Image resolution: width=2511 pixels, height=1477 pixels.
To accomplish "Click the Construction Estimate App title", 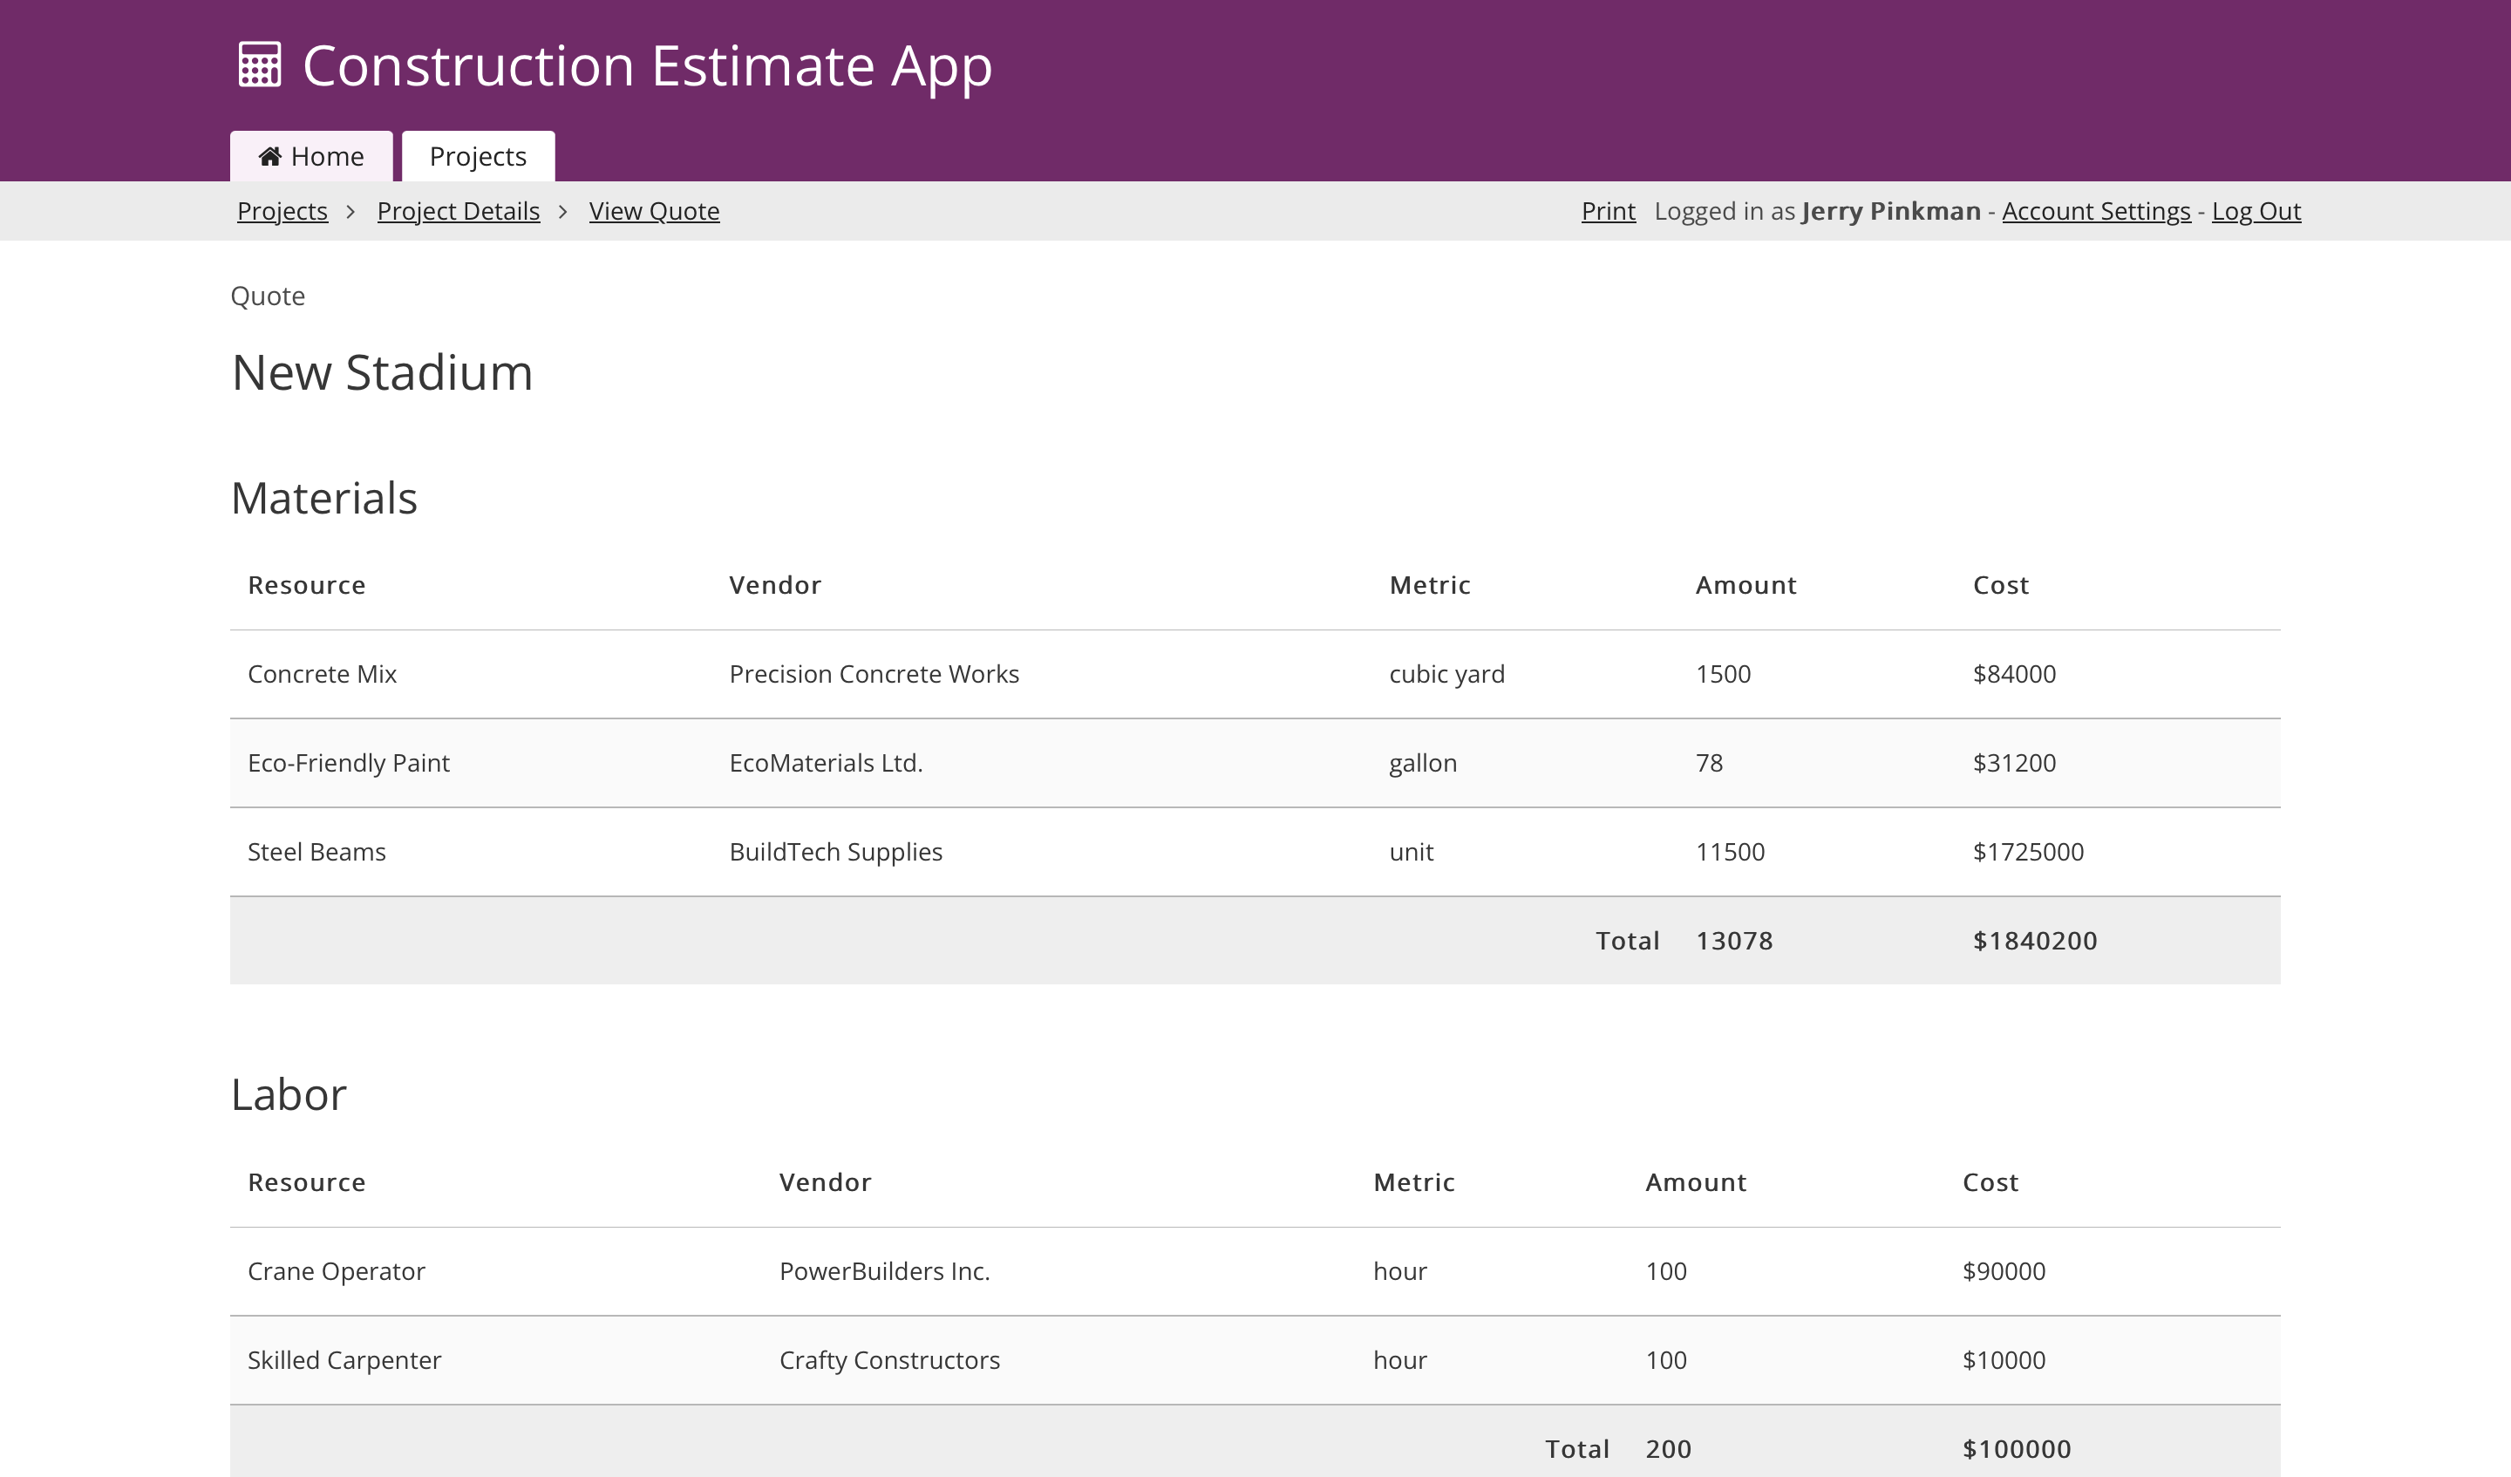I will (647, 65).
